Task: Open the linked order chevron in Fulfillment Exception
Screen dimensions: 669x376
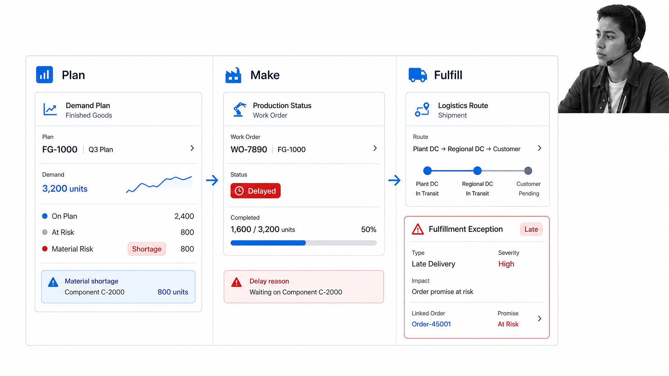Action: 540,319
